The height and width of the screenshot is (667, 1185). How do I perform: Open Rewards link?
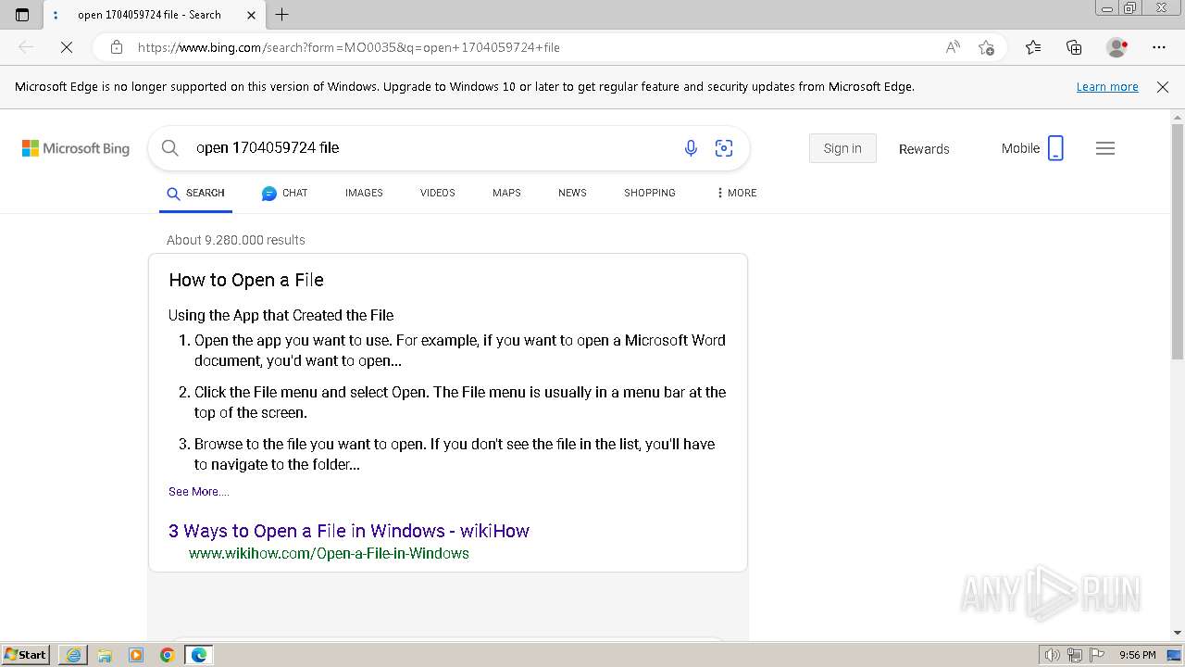click(924, 149)
